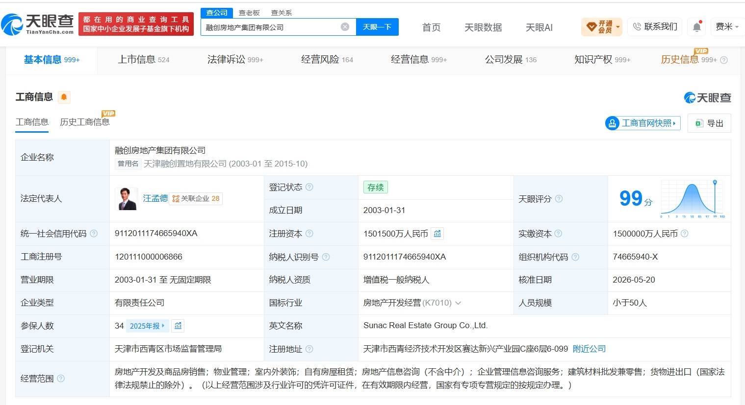Expand the 2025年报 annual report arrow
The height and width of the screenshot is (405, 745).
(x=163, y=326)
